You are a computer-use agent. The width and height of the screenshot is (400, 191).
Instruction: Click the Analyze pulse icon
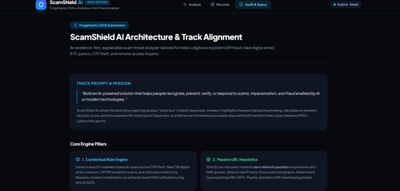(185, 4)
